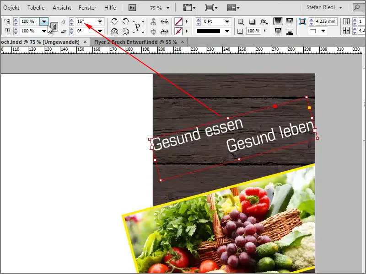The width and height of the screenshot is (366, 274).
Task: Open Stefan Riedl workspace switcher
Action: click(324, 7)
